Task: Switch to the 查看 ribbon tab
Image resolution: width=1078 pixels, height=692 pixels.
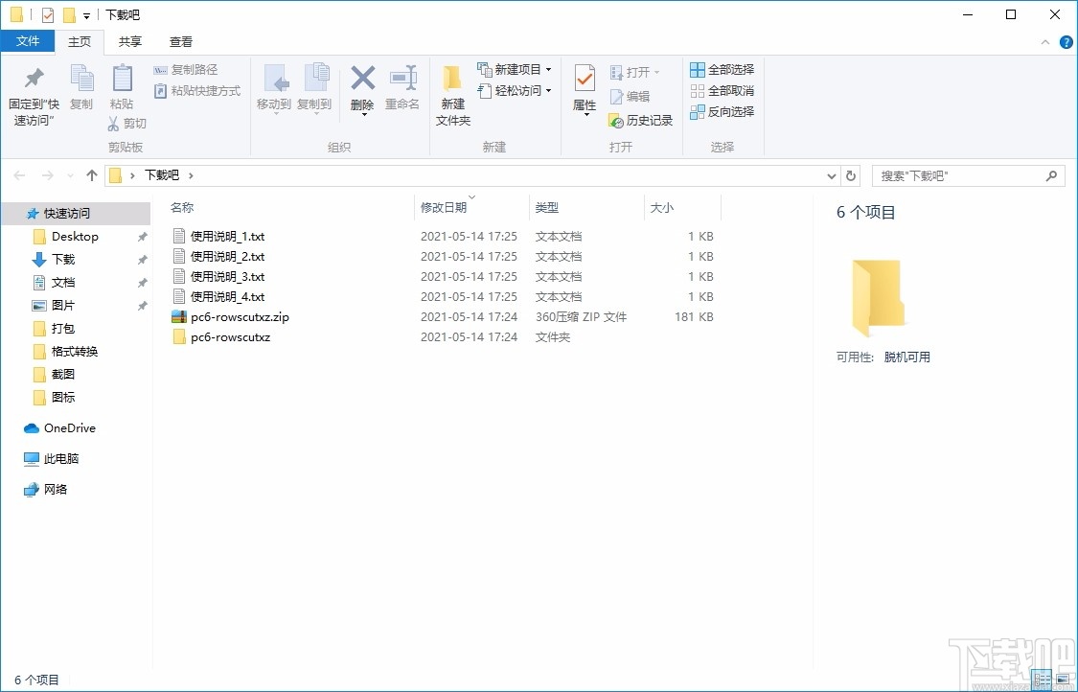Action: 181,41
